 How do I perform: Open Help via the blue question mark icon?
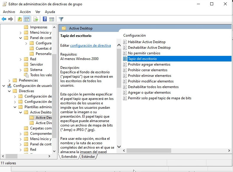(45, 19)
